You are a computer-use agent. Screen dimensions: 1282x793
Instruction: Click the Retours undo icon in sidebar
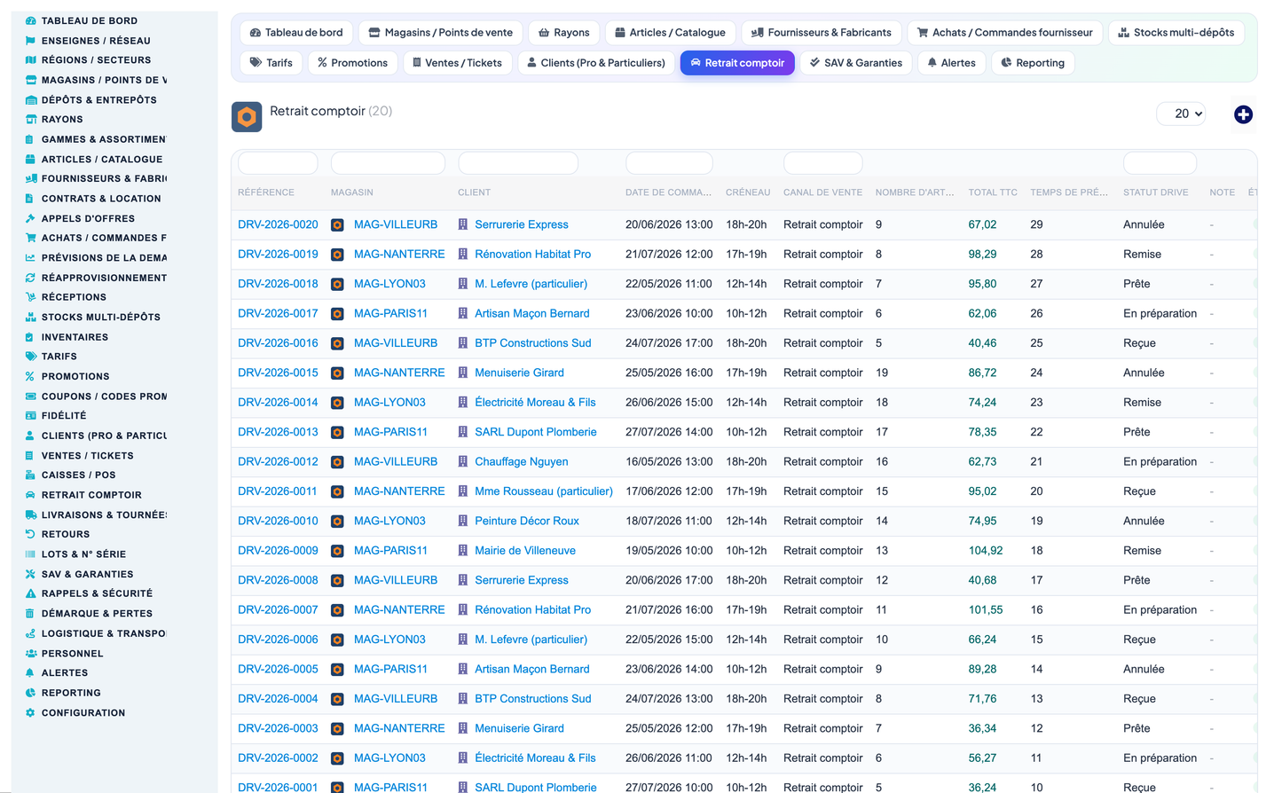pyautogui.click(x=31, y=534)
